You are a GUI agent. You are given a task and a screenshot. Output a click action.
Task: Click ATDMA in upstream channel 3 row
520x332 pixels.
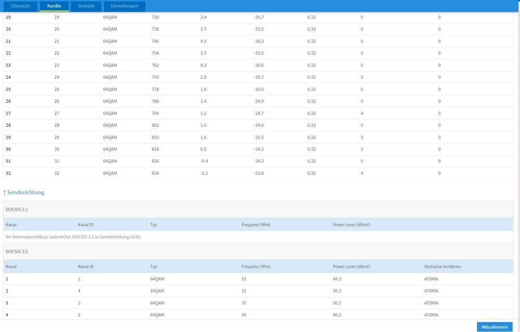click(431, 303)
